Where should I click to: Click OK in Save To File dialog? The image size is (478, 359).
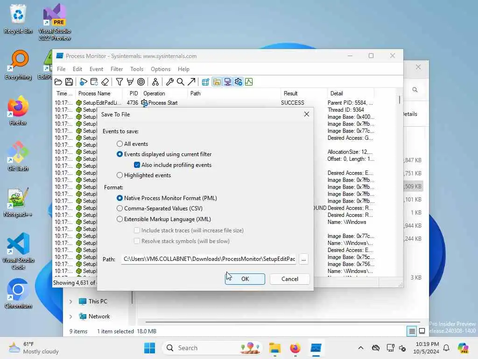pos(245,279)
